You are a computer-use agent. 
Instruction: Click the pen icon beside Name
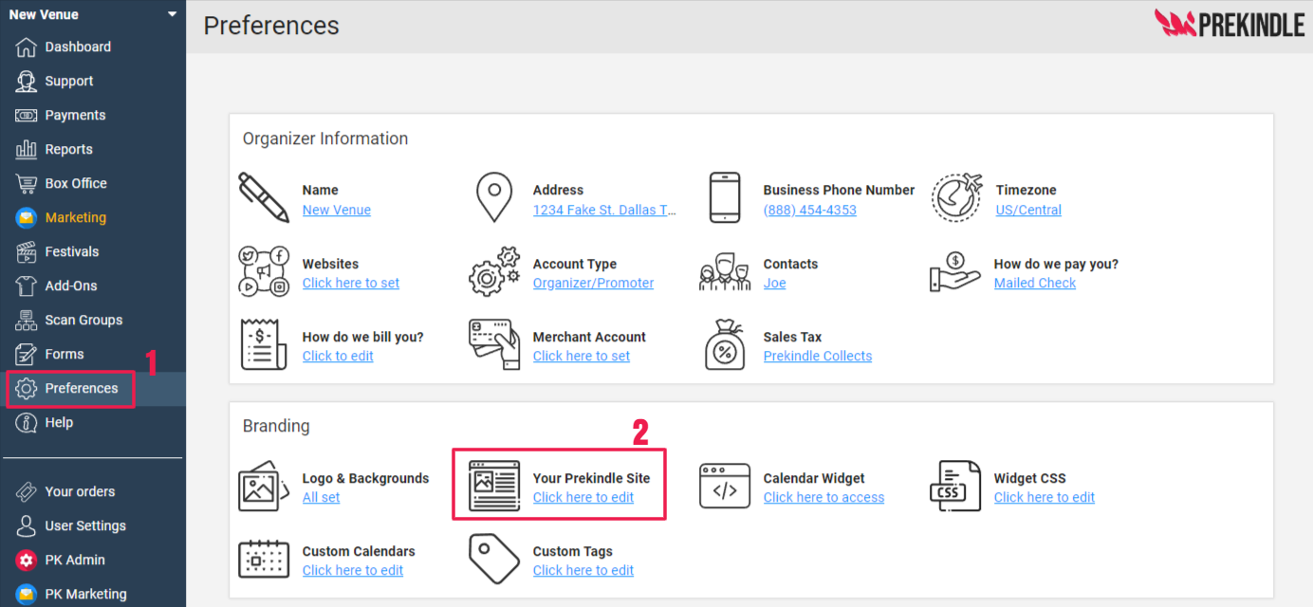click(263, 197)
